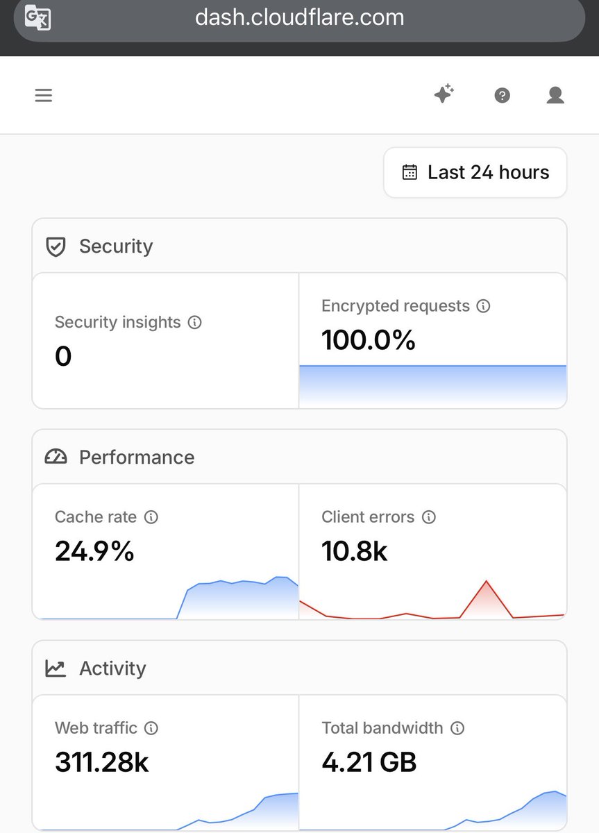Show info for Total bandwidth
This screenshot has width=599, height=833.
coord(457,727)
